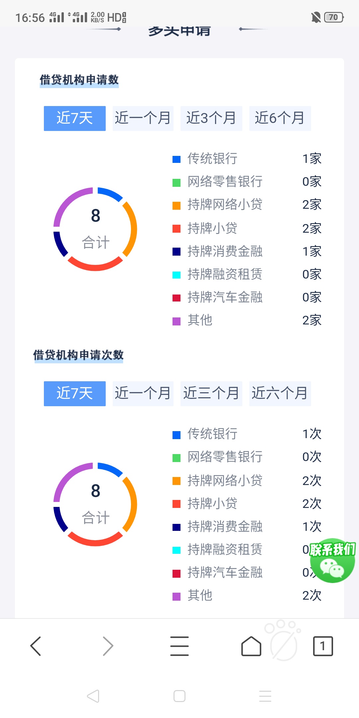Switch to 近六个月 under 借贷机构申请次数
This screenshot has height=718, width=359.
pos(280,394)
